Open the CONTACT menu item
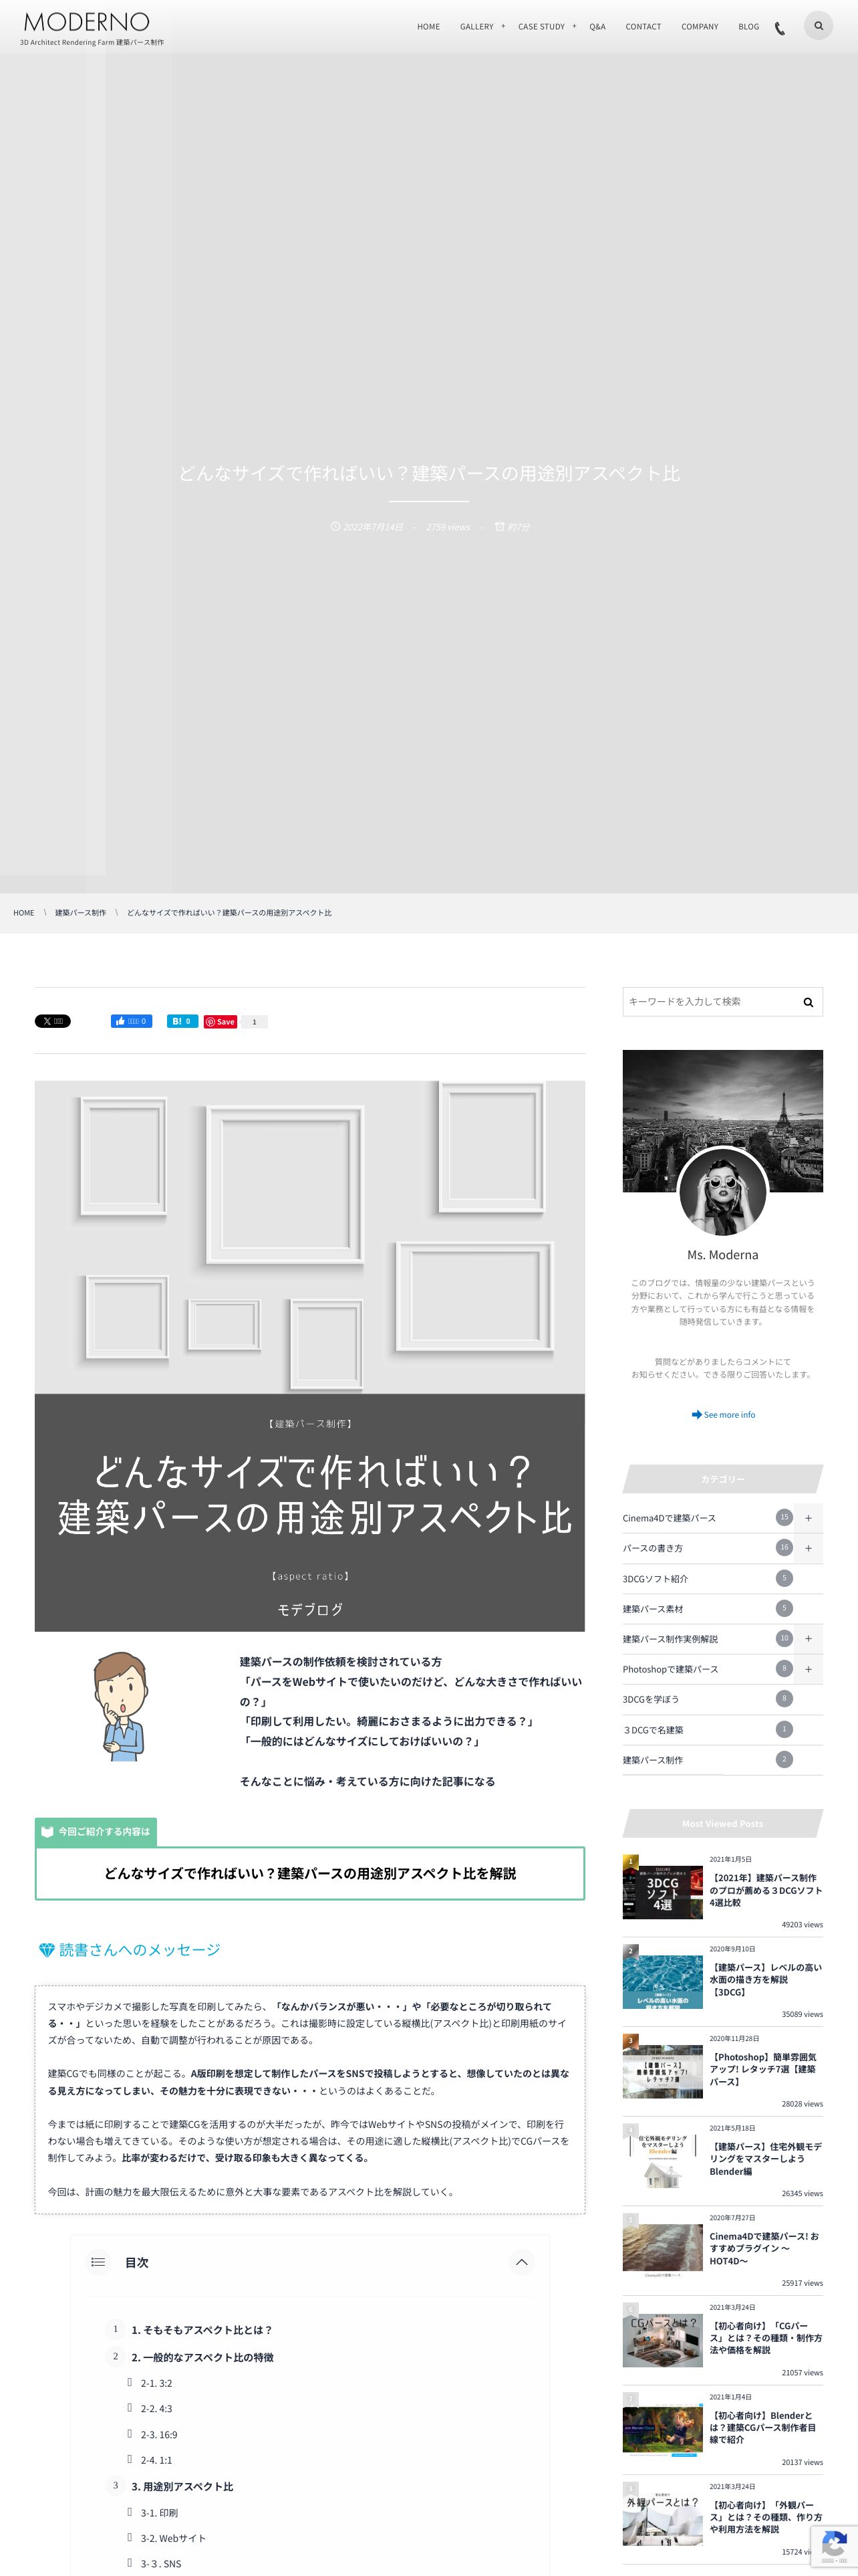 pyautogui.click(x=643, y=27)
